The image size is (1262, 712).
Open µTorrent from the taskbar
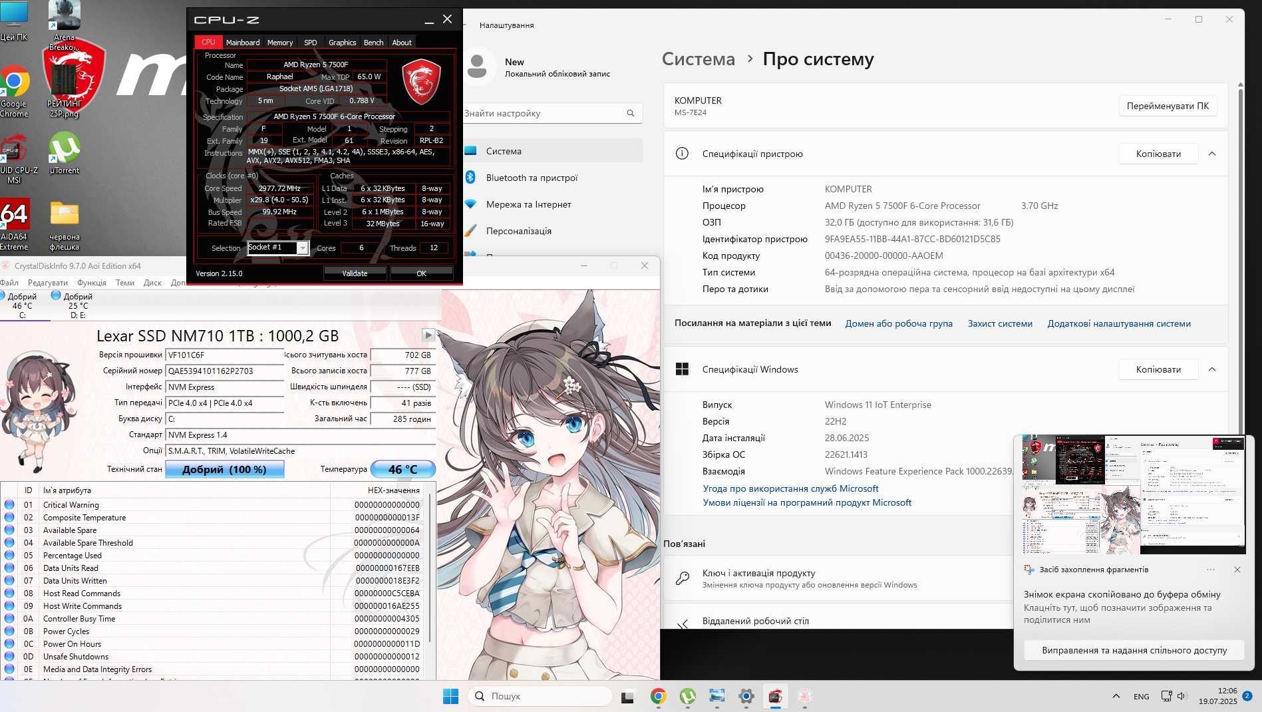(x=687, y=696)
